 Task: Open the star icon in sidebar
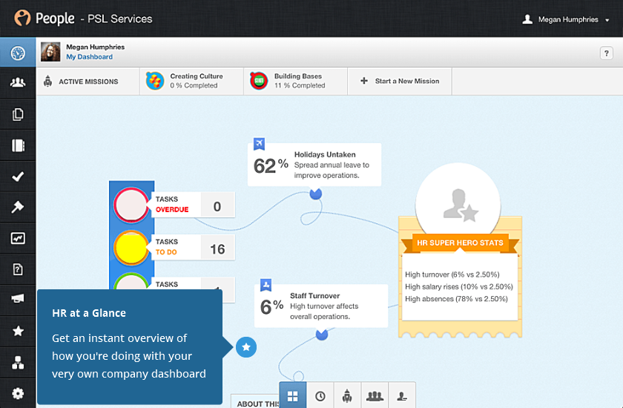point(18,331)
